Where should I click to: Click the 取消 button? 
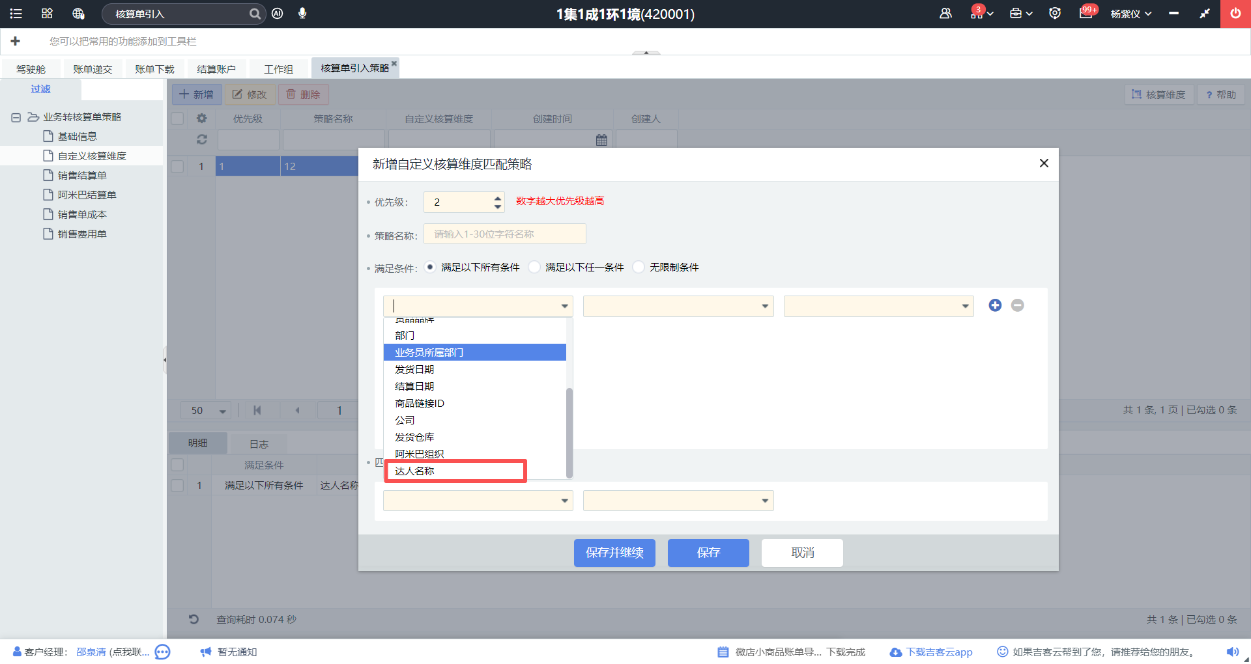coord(802,553)
